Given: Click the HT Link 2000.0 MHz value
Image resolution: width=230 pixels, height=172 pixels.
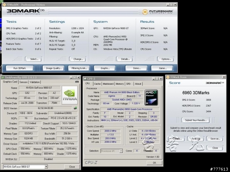Looking at the screenshot, I should [x=110, y=142].
